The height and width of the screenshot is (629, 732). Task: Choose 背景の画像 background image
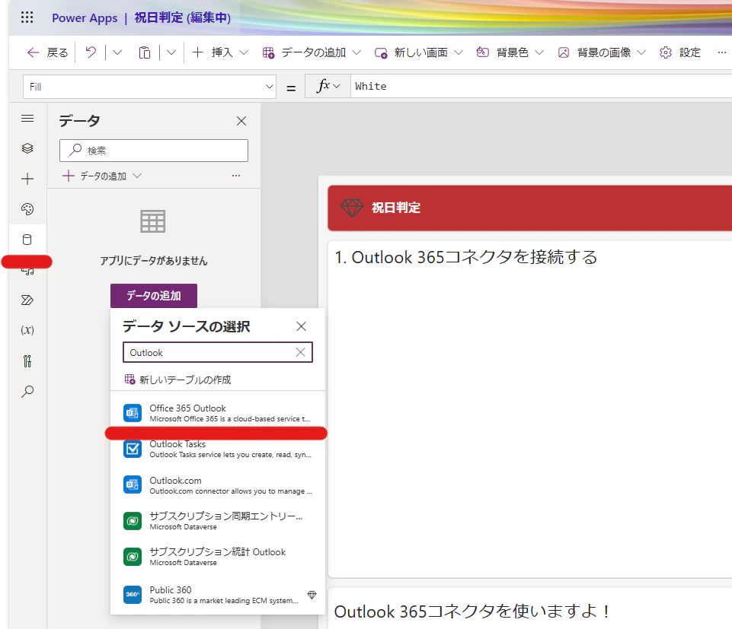(x=595, y=52)
